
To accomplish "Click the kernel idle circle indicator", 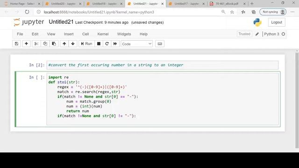I will click(284, 34).
